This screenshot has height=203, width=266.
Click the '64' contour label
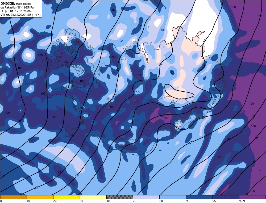pyautogui.click(x=254, y=162)
